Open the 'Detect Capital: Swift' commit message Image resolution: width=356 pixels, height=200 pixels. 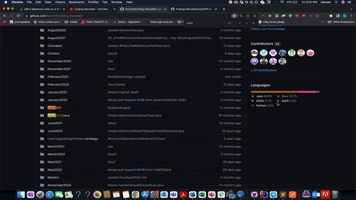click(123, 92)
